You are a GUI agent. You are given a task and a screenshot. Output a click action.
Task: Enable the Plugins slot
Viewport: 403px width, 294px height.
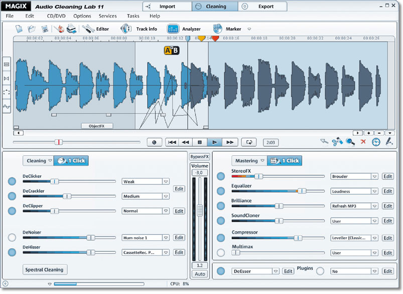(x=320, y=271)
